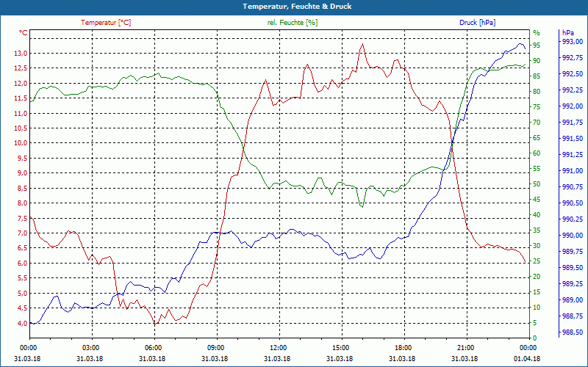Click the 45 humidity axis value
The width and height of the screenshot is (588, 367).
coord(537,200)
